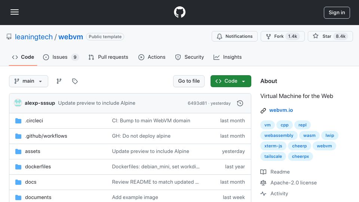
Task: View all branches via branch icon
Action: coord(59,81)
